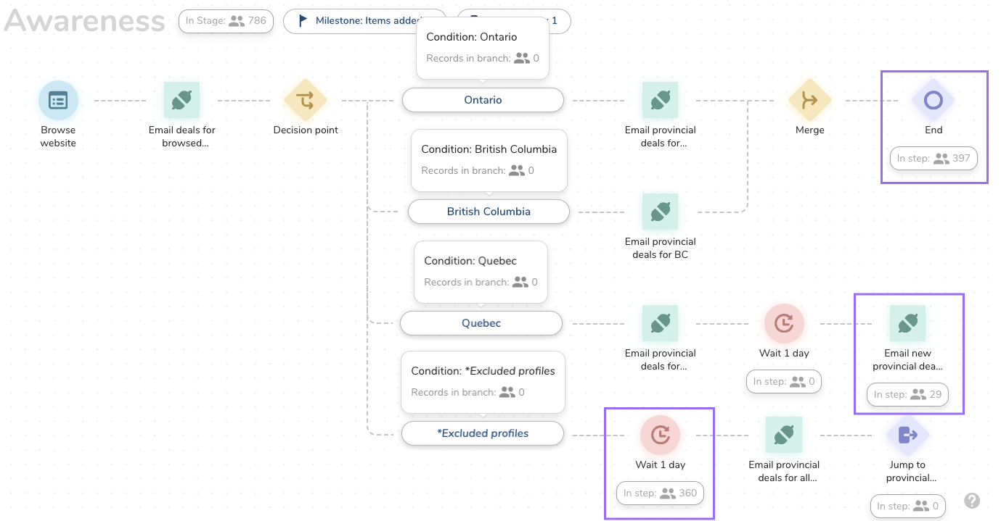The image size is (1001, 521).
Task: Open the Wait 1 day icon with 360 records
Action: point(660,435)
